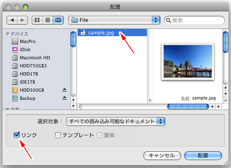Toggle the 置換 checkbox
This screenshot has height=168, width=231.
click(x=99, y=135)
